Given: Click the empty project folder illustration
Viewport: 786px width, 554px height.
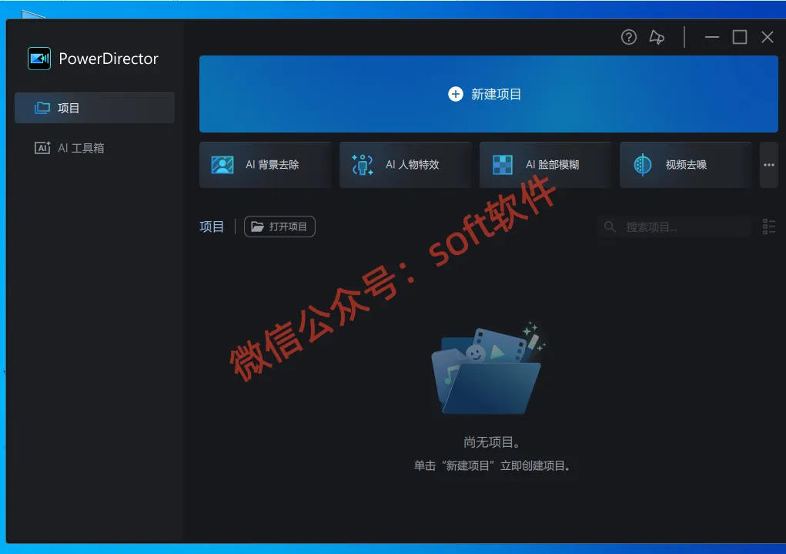Looking at the screenshot, I should pyautogui.click(x=487, y=369).
